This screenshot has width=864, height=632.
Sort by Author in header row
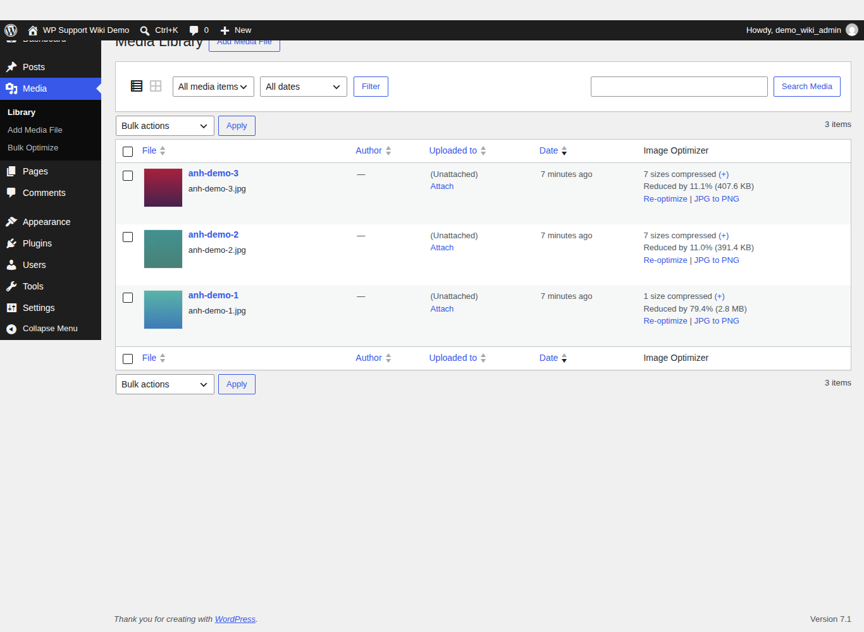pos(373,150)
